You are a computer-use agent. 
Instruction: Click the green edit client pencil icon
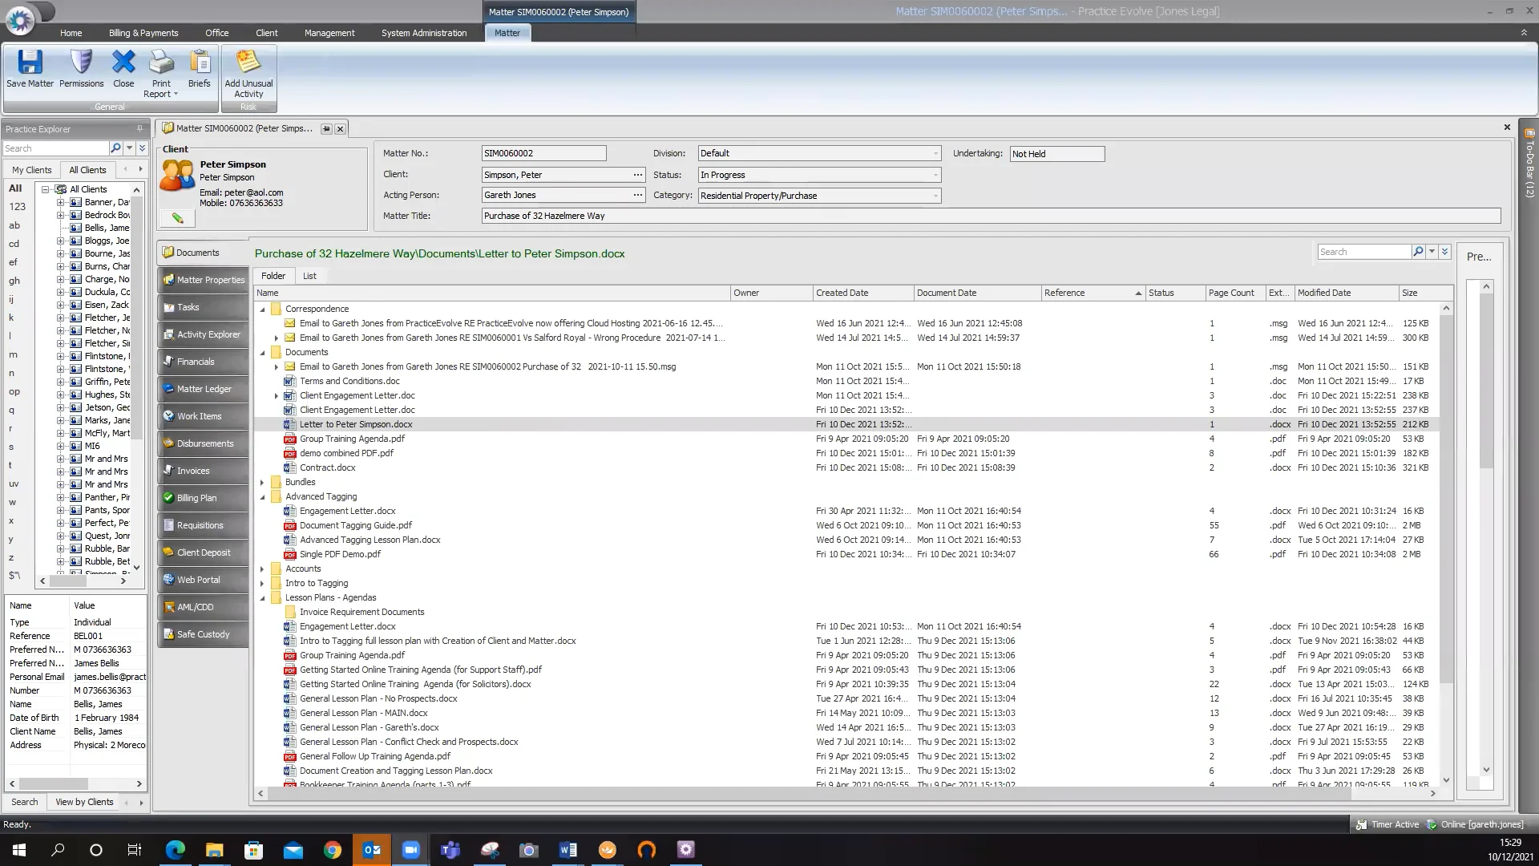(x=177, y=217)
